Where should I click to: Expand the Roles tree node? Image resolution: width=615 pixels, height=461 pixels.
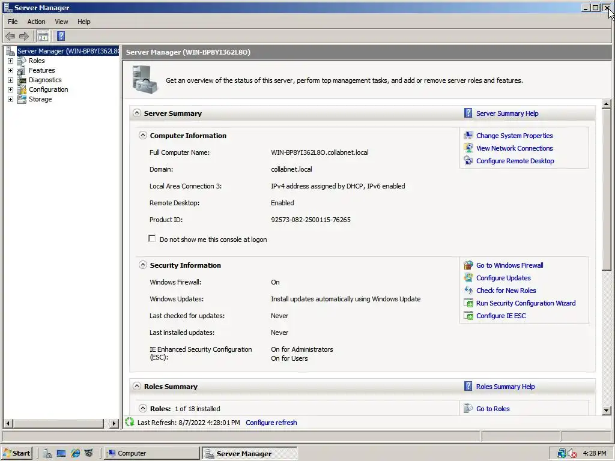pyautogui.click(x=11, y=61)
